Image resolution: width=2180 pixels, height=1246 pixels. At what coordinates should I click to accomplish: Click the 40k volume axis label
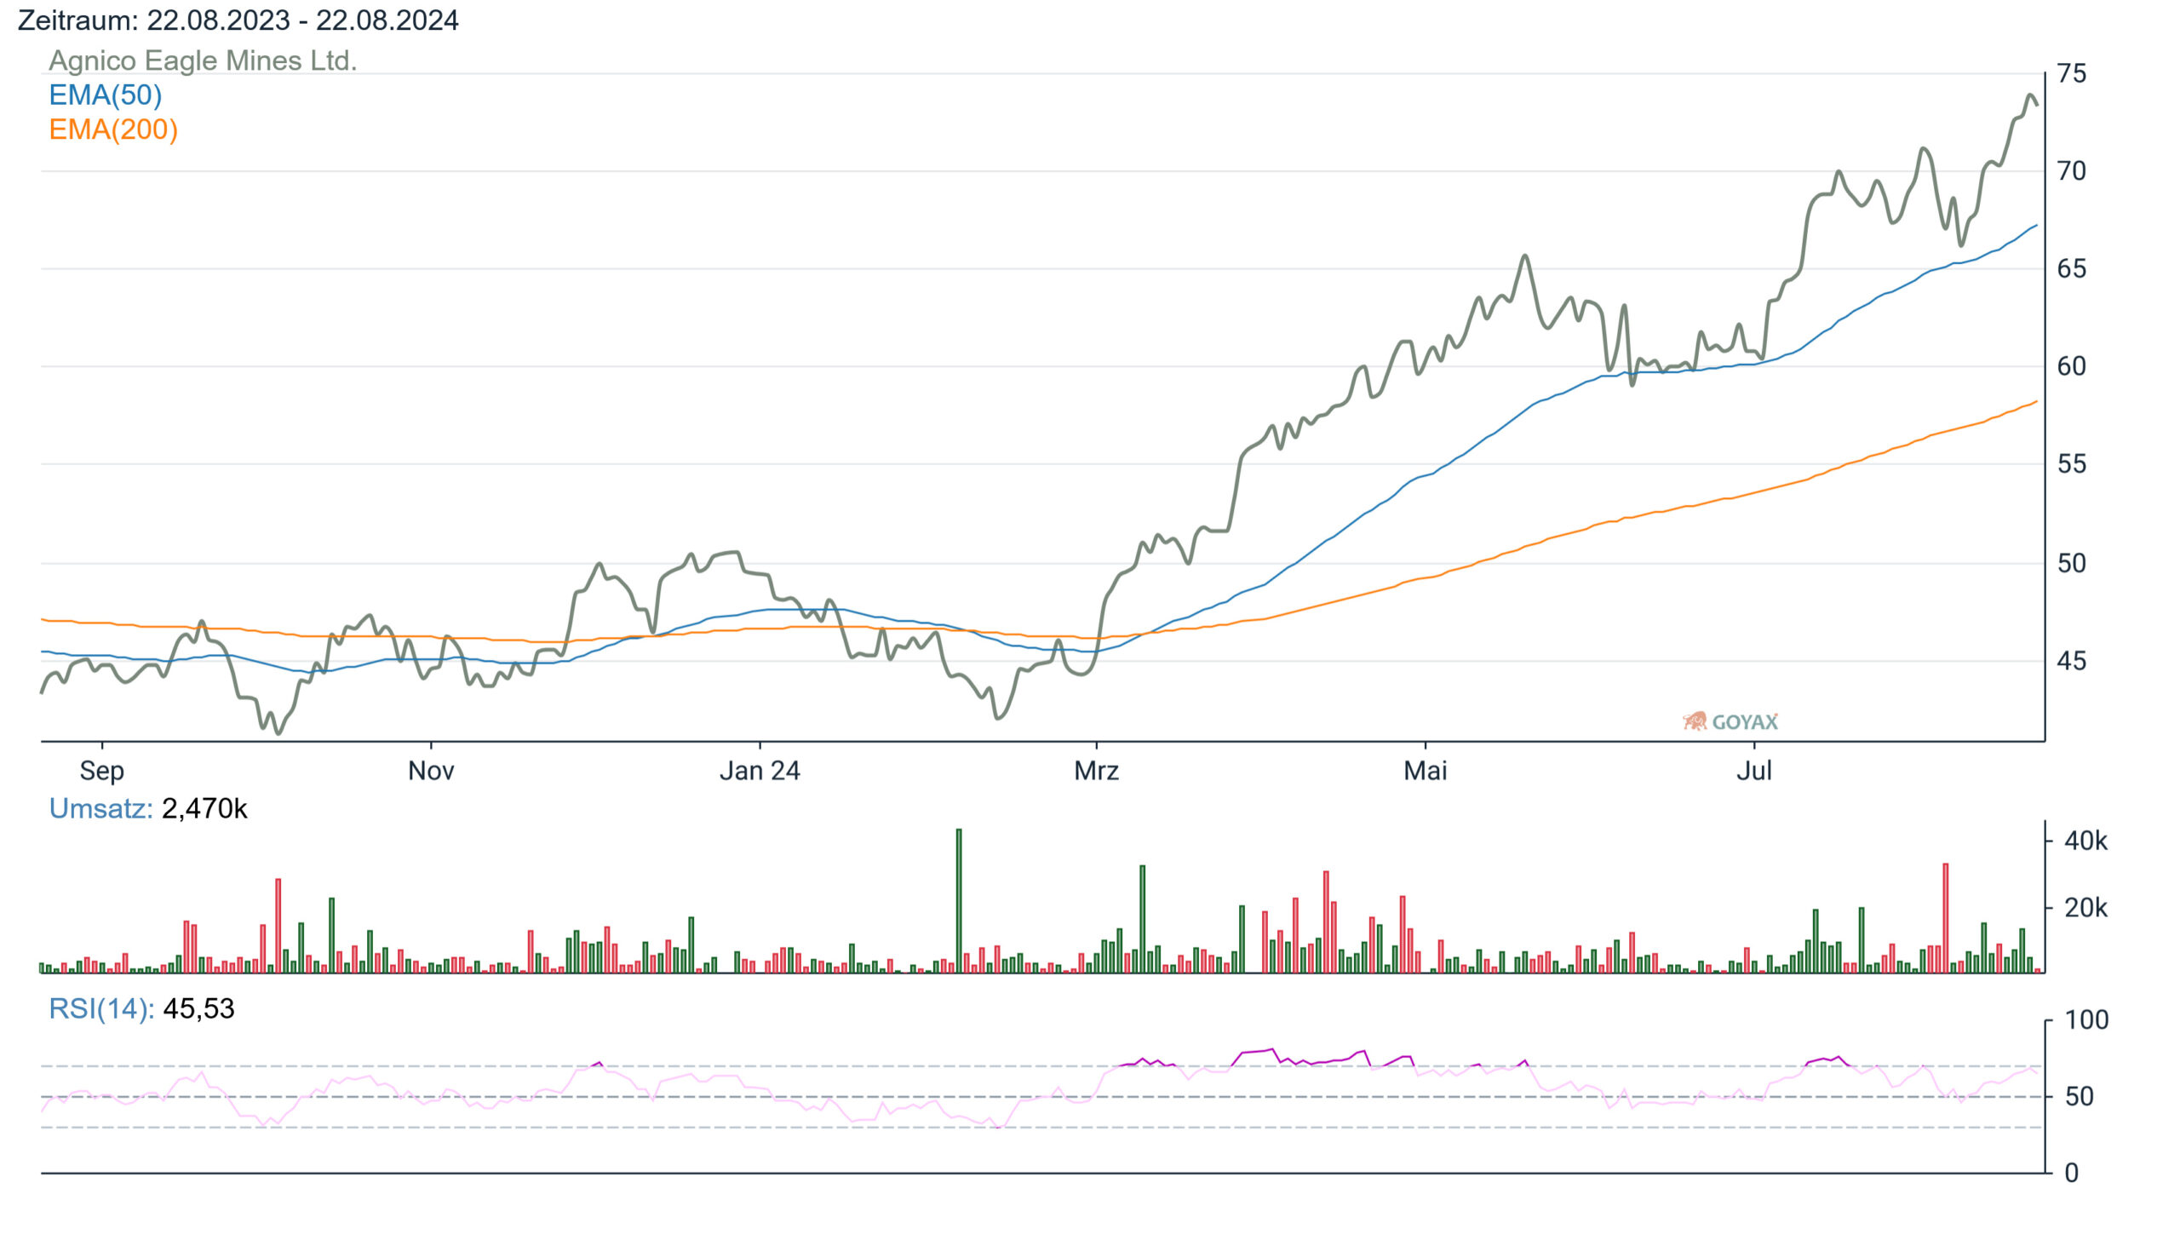point(2085,841)
